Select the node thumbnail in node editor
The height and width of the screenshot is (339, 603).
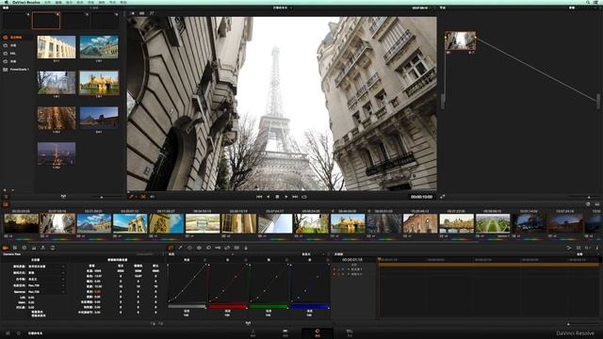tap(461, 40)
